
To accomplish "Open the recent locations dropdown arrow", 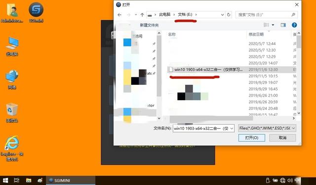I will pos(136,15).
